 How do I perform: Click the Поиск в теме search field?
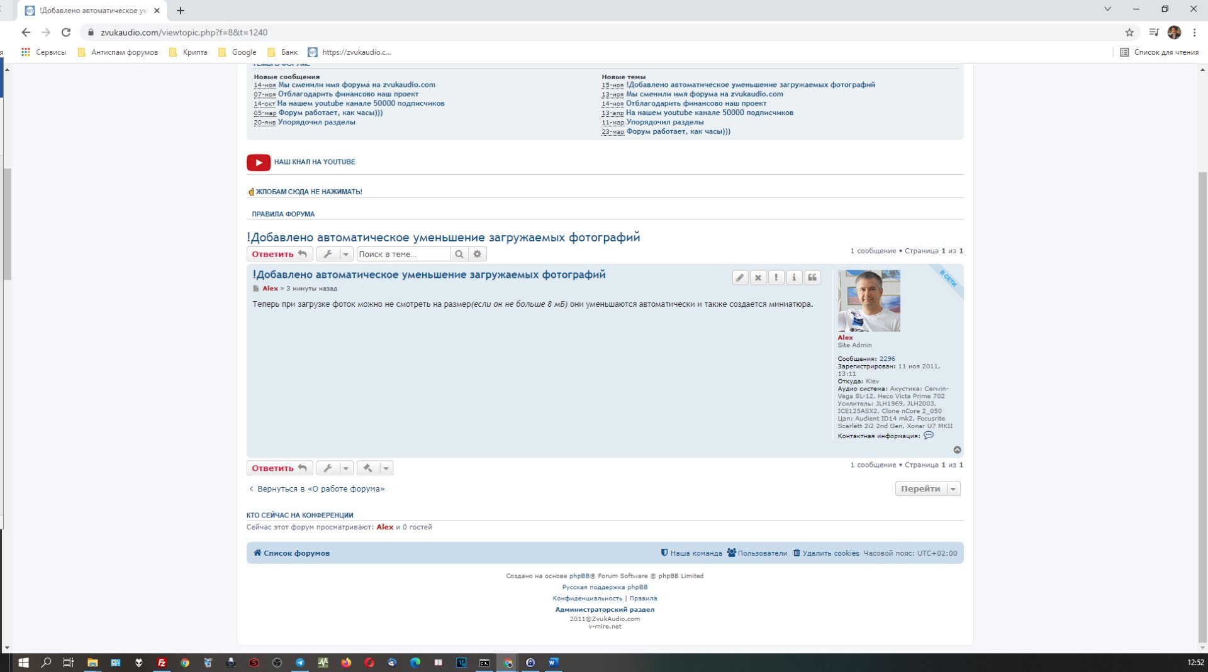pyautogui.click(x=403, y=254)
